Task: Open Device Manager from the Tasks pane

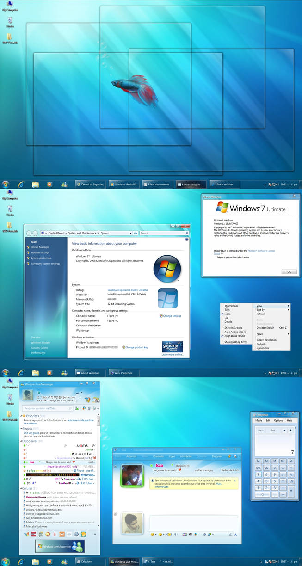Action: (x=40, y=247)
